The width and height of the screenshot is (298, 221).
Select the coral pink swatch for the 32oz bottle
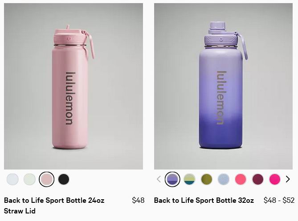pyautogui.click(x=241, y=179)
